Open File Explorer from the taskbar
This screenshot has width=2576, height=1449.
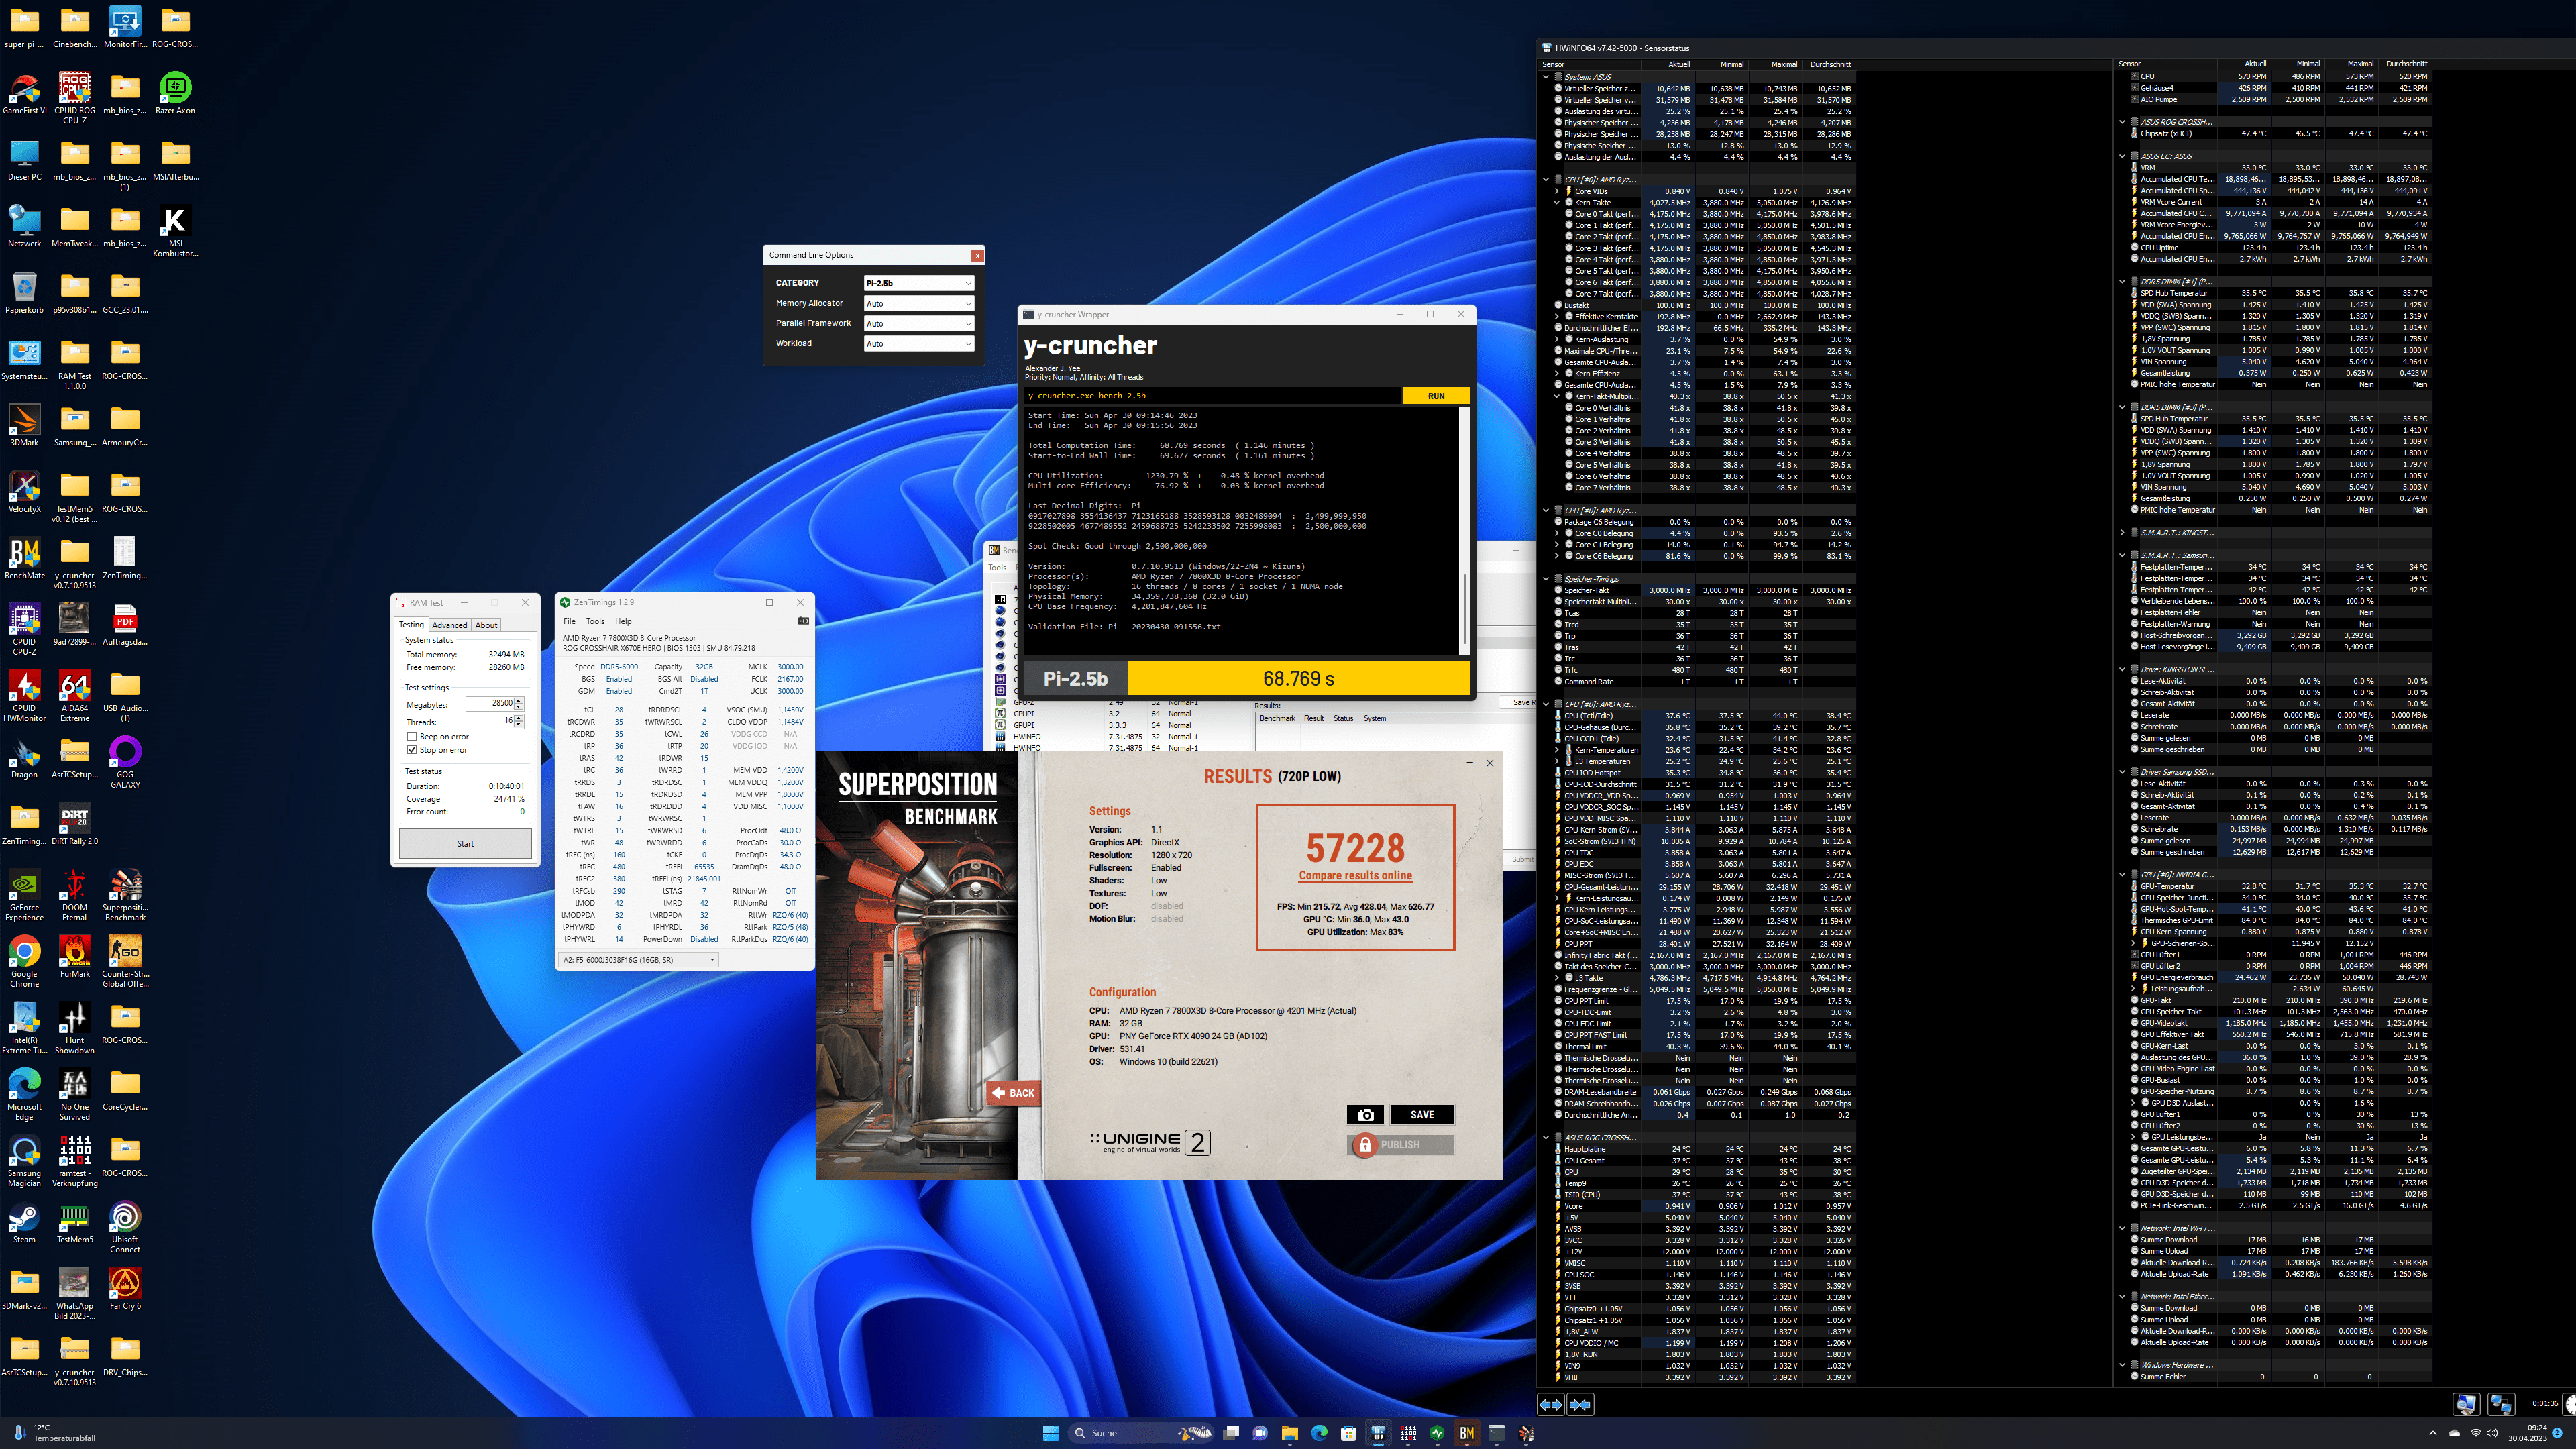click(x=1289, y=1433)
